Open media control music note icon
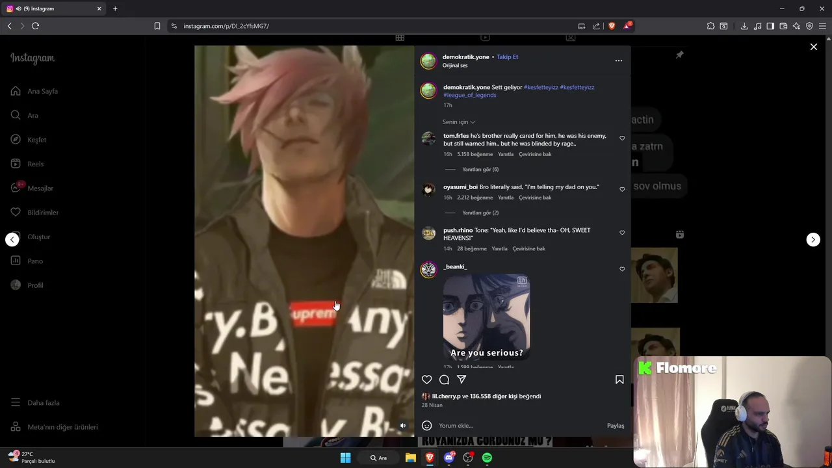 coord(757,26)
